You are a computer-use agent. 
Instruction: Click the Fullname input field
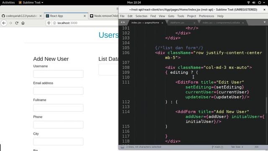point(58,108)
